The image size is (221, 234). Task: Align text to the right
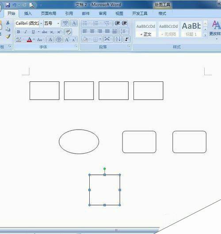[100, 31]
